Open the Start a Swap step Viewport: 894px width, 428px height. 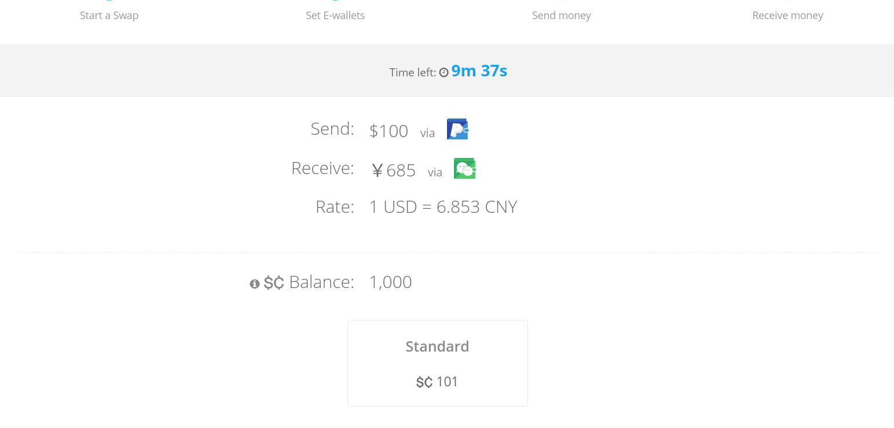109,16
